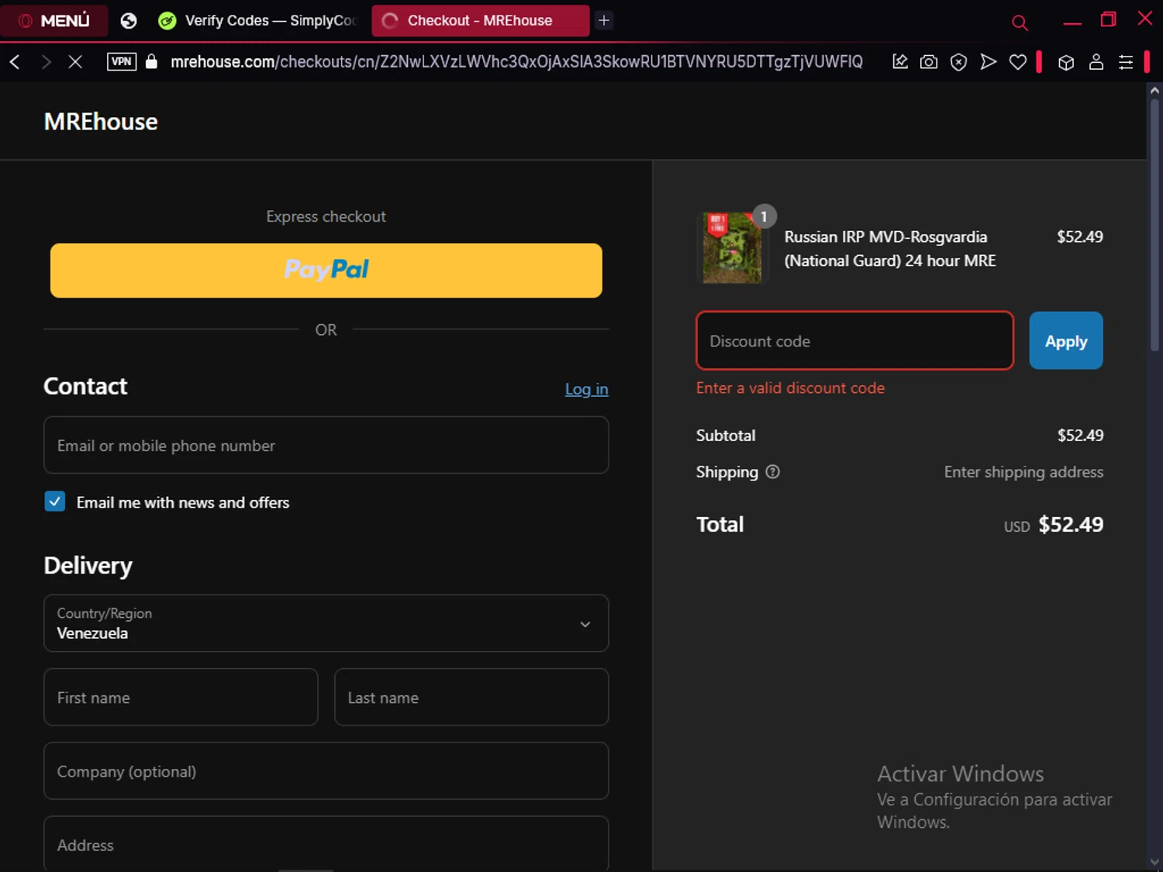The image size is (1163, 872).
Task: Open the ad blocker shield icon
Action: pyautogui.click(x=959, y=62)
